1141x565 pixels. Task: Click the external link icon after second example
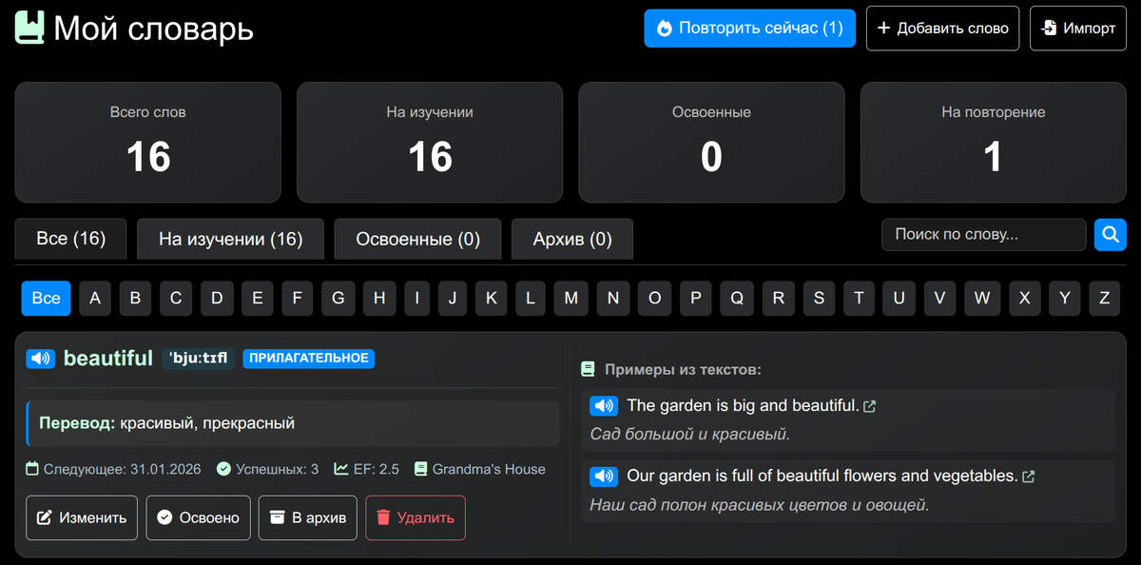[x=1028, y=476]
